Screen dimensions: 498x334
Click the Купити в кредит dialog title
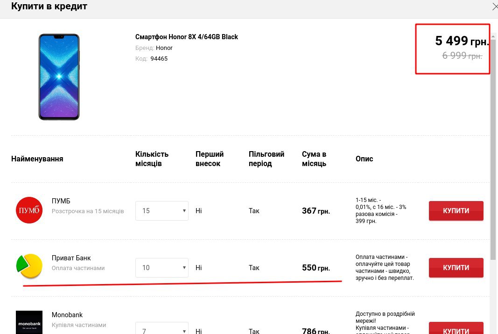point(49,6)
